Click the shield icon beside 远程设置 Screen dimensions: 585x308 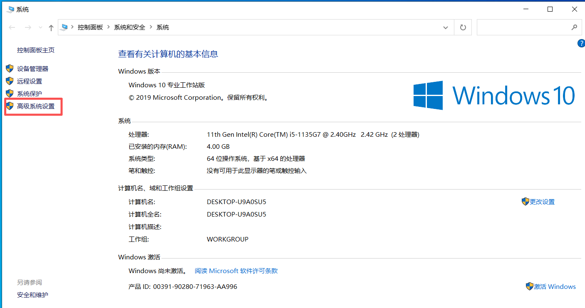click(x=10, y=81)
